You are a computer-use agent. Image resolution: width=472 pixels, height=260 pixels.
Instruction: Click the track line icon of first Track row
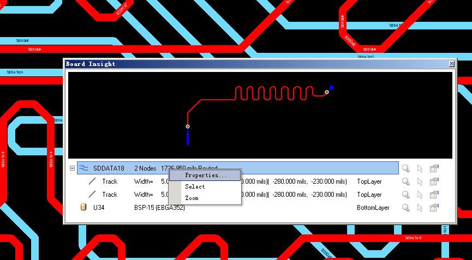92,182
